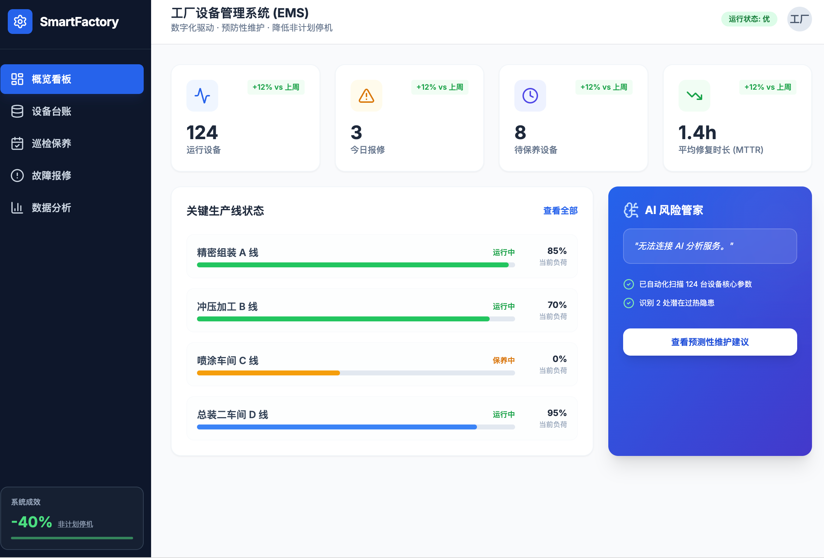Screen dimensions: 824x558
Task: Click the clock icon on 待保养设备 card
Action: tap(530, 96)
